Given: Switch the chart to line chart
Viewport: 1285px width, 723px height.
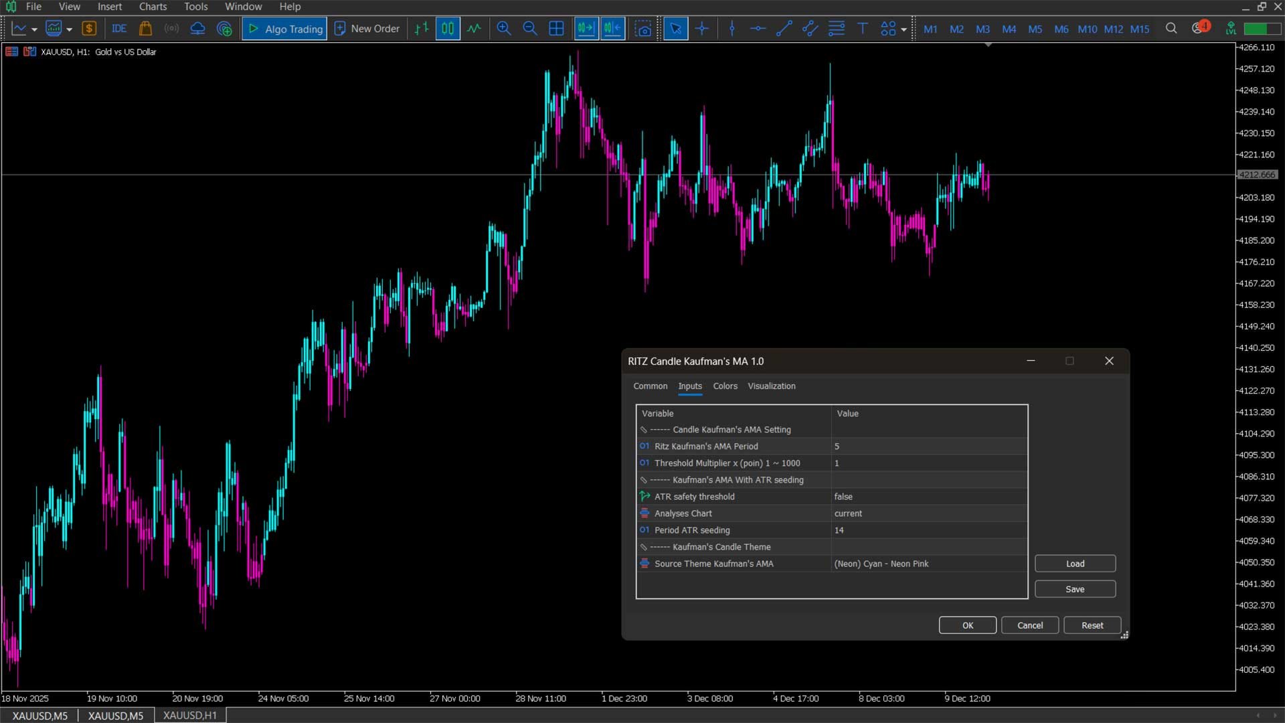Looking at the screenshot, I should (x=474, y=29).
